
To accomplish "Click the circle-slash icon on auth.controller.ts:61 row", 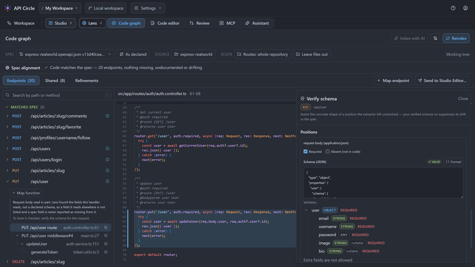I will [106, 228].
